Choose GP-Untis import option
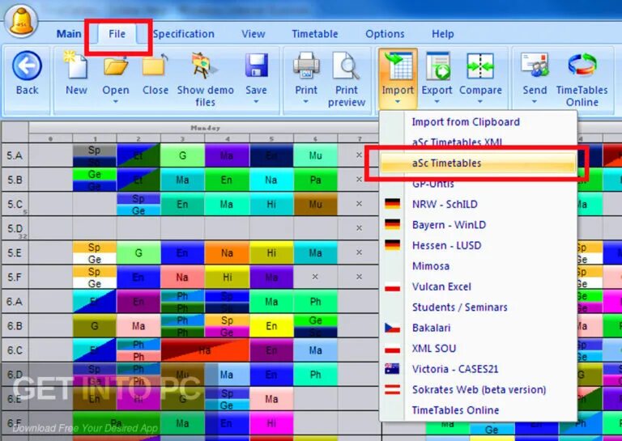This screenshot has width=622, height=441. click(x=478, y=184)
